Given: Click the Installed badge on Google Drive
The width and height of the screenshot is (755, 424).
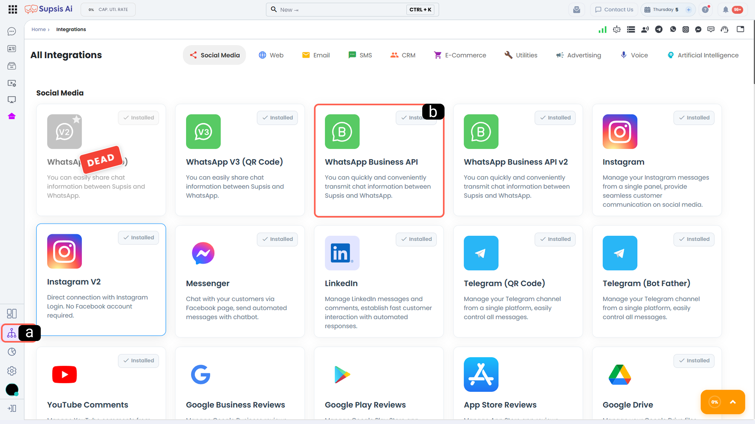Looking at the screenshot, I should tap(694, 361).
